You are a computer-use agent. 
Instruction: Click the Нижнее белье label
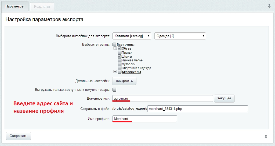point(132,60)
